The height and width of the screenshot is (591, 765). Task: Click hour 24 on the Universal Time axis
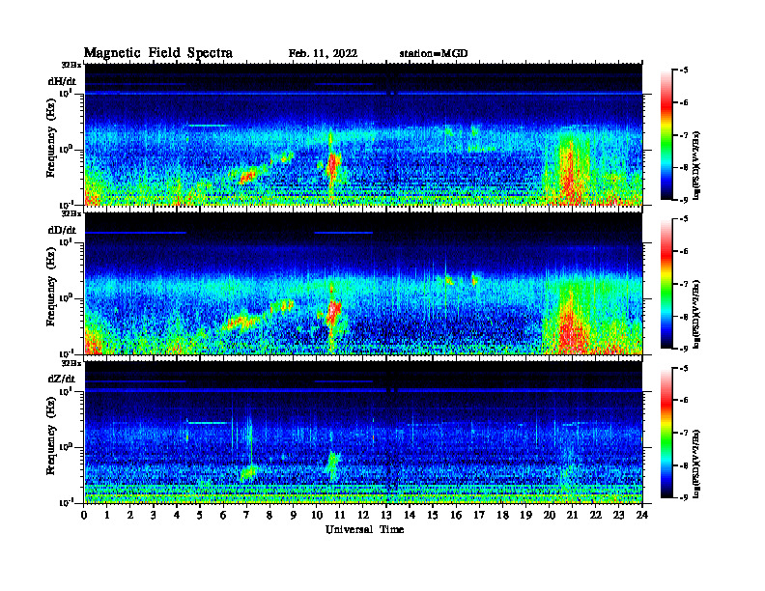point(642,515)
